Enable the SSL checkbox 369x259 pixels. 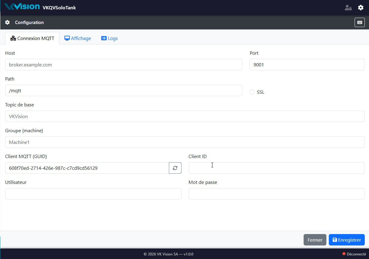252,92
